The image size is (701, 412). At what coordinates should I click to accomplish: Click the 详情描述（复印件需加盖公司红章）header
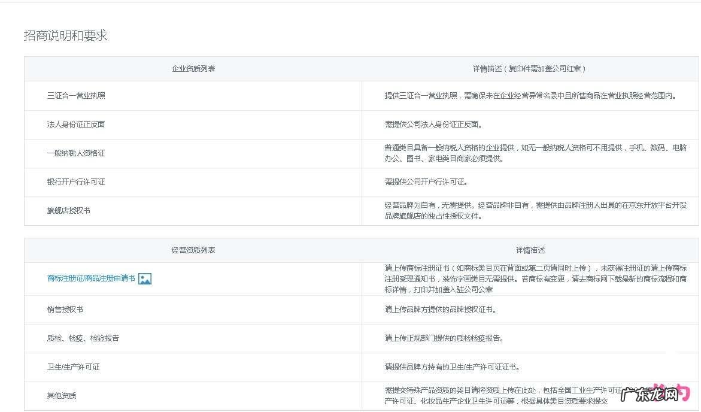529,68
